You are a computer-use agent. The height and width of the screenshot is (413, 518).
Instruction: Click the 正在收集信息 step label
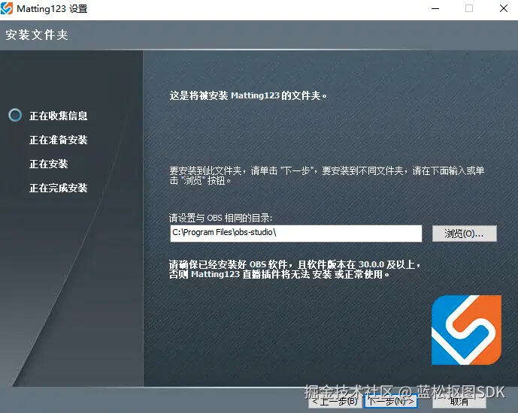(59, 116)
